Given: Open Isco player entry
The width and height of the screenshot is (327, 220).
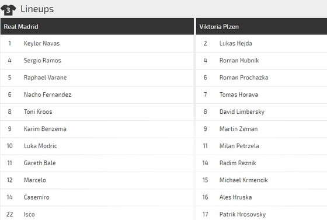Looking at the screenshot, I should click(x=97, y=214).
